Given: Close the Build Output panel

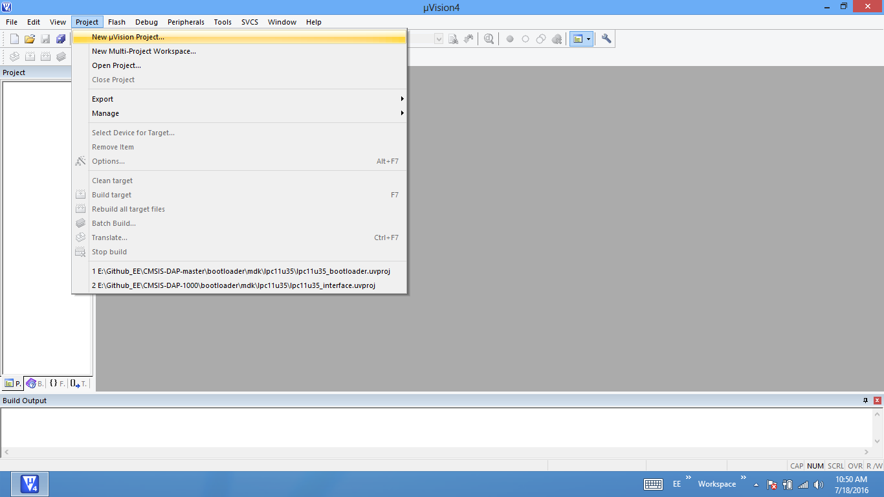Looking at the screenshot, I should [878, 401].
